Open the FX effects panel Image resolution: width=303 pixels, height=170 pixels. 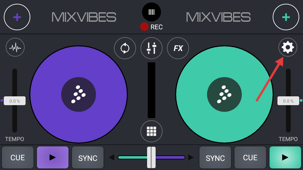178,48
